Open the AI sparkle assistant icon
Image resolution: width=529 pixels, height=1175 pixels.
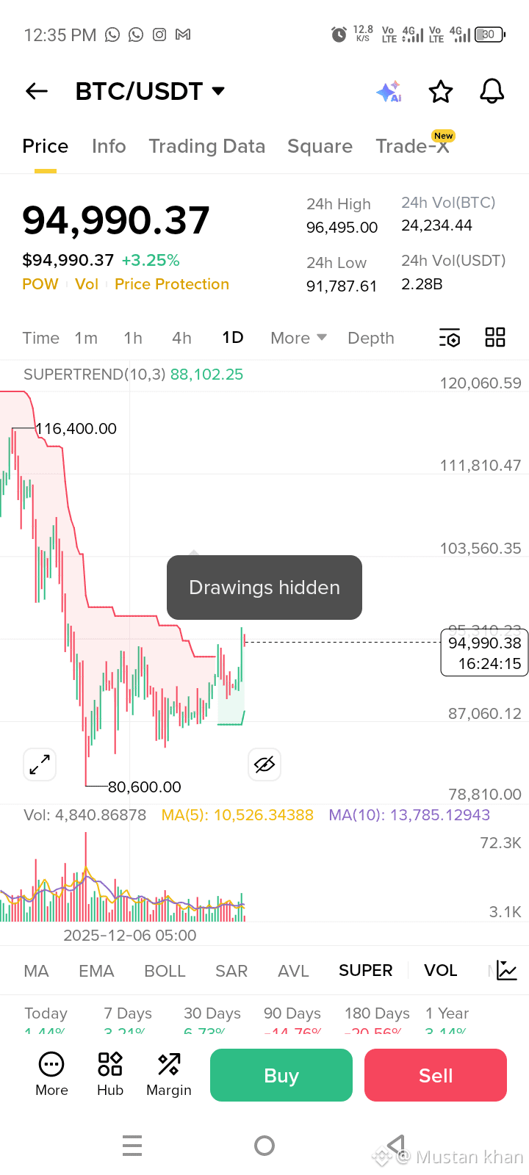coord(389,92)
